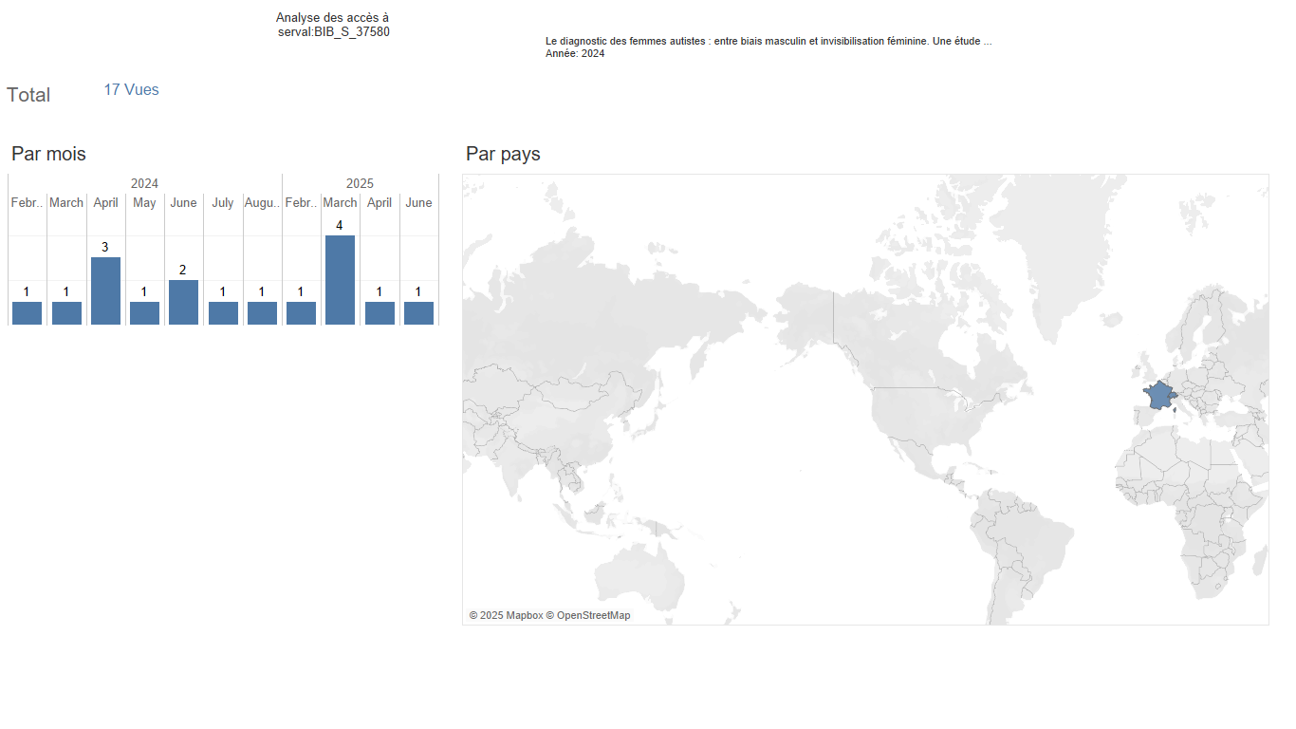Select the February 2025 bar
The height and width of the screenshot is (729, 1296).
point(301,313)
